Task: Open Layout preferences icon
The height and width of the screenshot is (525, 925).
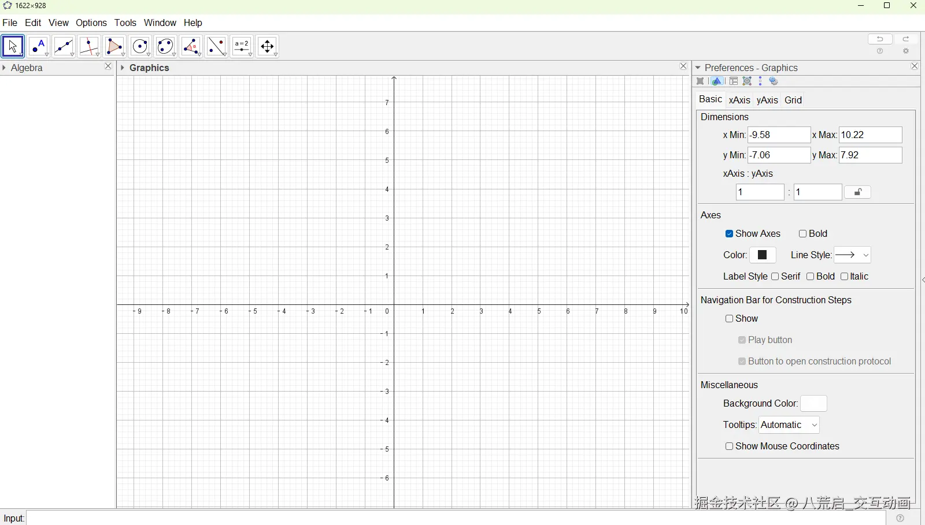Action: tap(733, 81)
